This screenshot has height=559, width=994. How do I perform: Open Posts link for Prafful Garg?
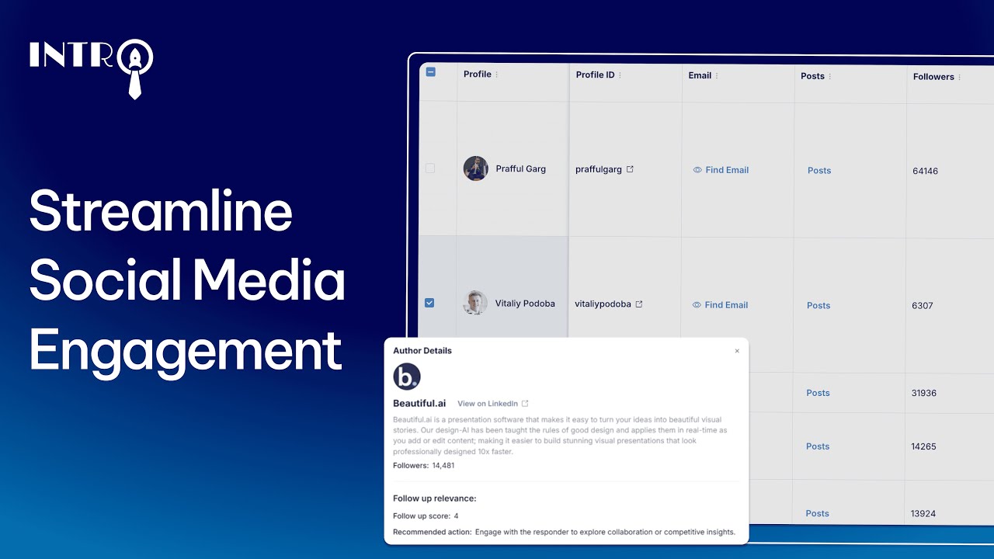click(x=819, y=171)
